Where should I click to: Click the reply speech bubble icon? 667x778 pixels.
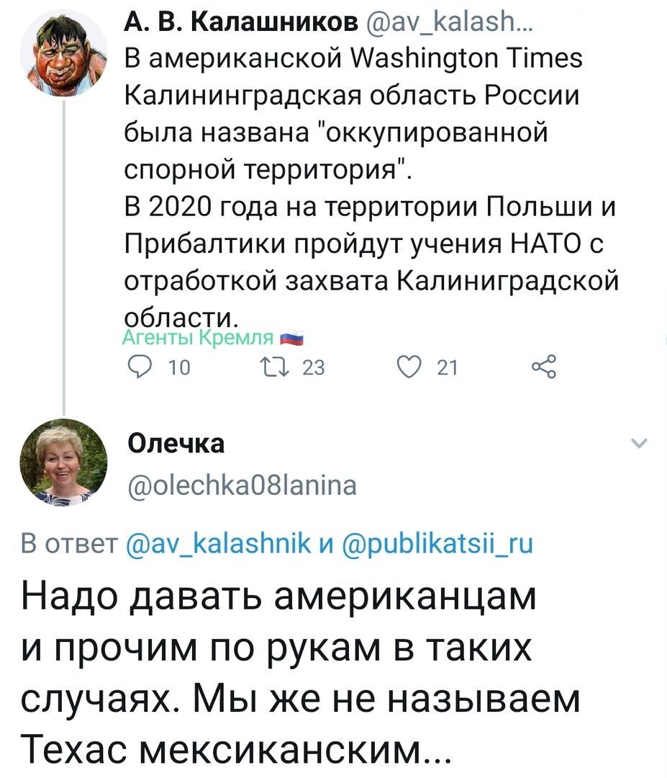point(140,367)
